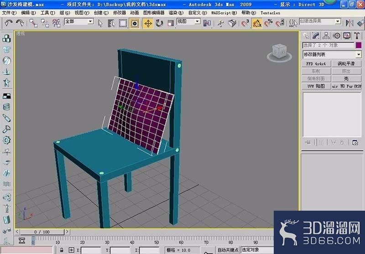Open the 修改器 menu
Screen dimensions: 365x254
[x=120, y=13]
